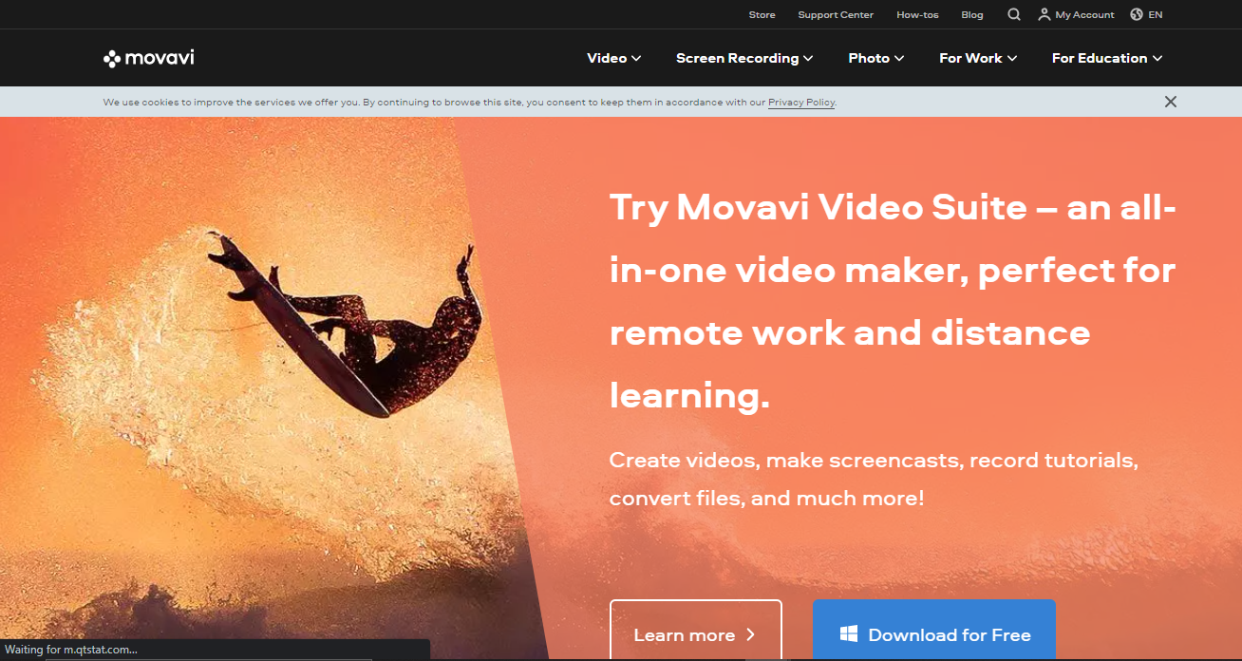Viewport: 1242px width, 661px height.
Task: Open the How-tos page
Action: point(917,14)
